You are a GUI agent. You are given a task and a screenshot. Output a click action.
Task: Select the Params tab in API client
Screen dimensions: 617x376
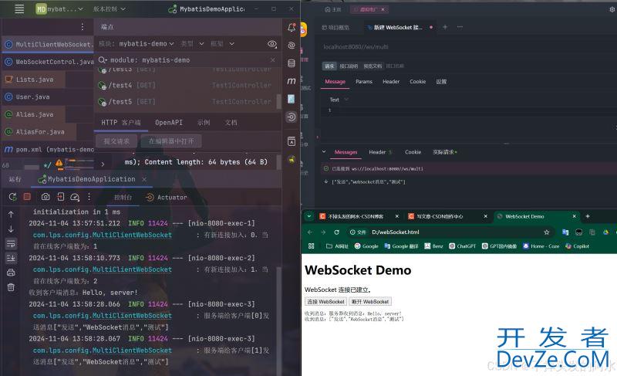(x=363, y=82)
